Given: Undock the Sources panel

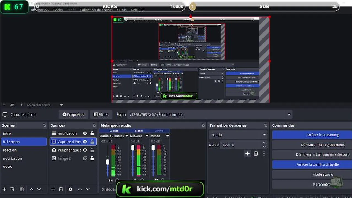Looking at the screenshot, I should [94, 125].
